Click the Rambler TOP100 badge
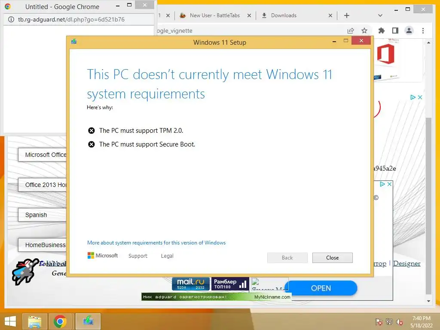Image resolution: width=440 pixels, height=330 pixels. (230, 284)
